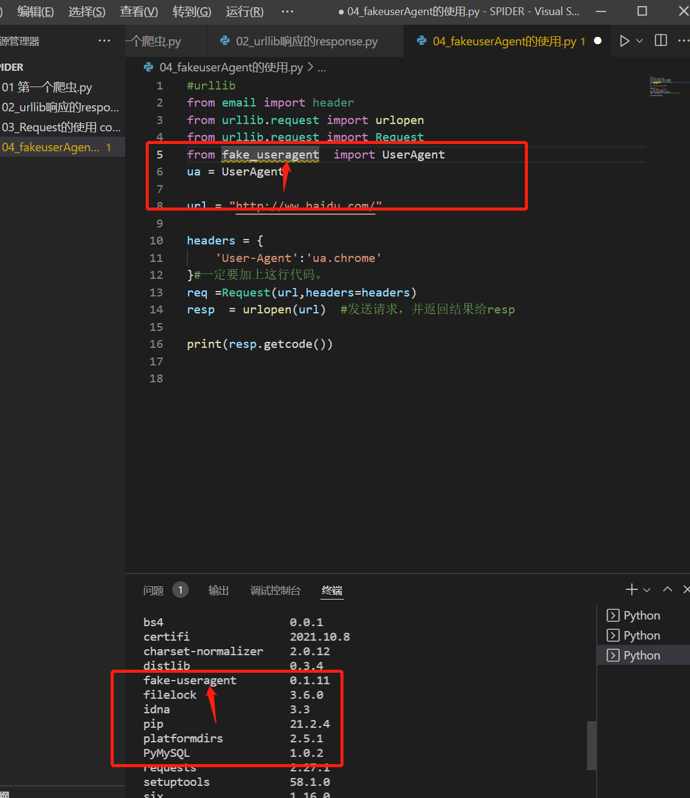This screenshot has height=798, width=690.
Task: Open the 编辑(E) menu
Action: click(x=36, y=11)
